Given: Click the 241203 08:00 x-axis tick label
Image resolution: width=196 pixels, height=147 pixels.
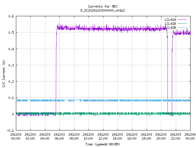Looking at the screenshot, I should (x=74, y=137).
